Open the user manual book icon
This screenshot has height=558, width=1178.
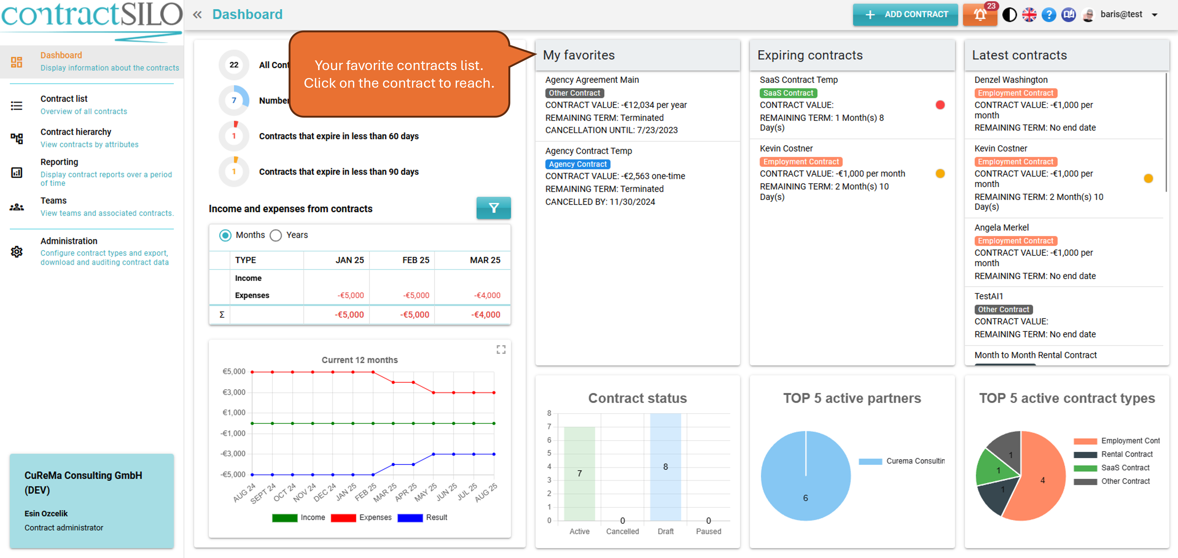pyautogui.click(x=1068, y=15)
